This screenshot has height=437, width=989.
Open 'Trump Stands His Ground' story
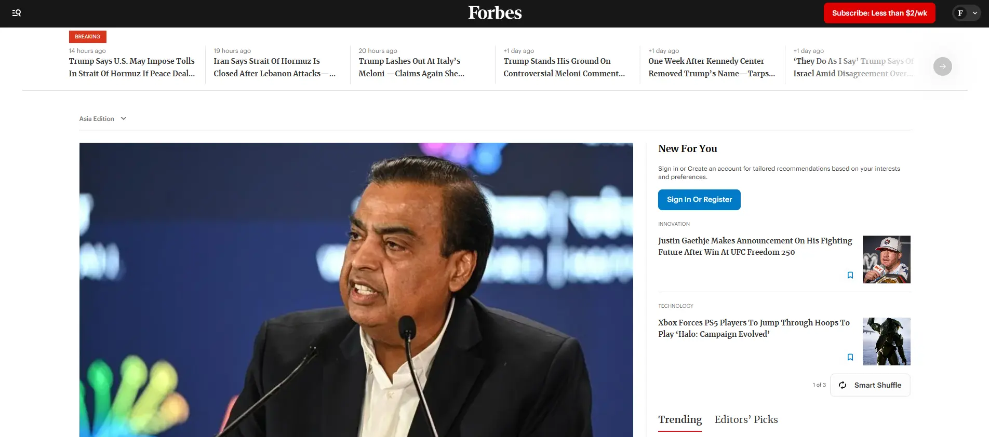pos(564,67)
